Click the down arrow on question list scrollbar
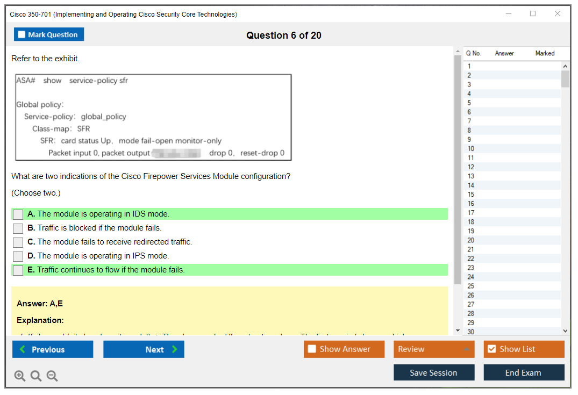The image size is (578, 395). pyautogui.click(x=565, y=331)
